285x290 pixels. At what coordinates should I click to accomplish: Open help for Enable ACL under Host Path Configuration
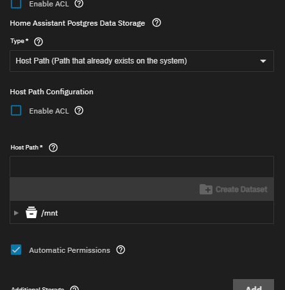point(79,110)
